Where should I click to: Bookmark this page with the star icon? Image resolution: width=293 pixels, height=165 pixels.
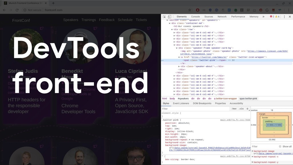click(190, 10)
